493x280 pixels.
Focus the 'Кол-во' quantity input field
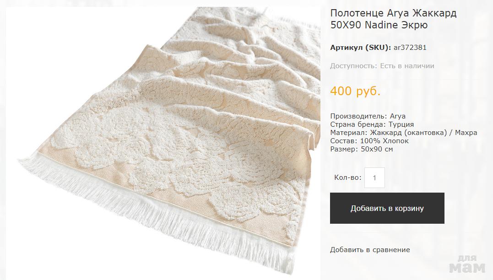tap(374, 178)
